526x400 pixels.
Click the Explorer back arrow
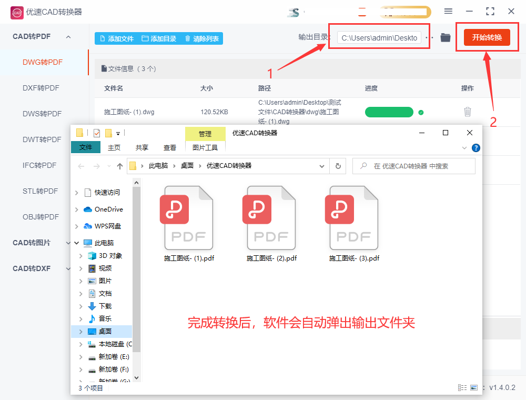81,166
